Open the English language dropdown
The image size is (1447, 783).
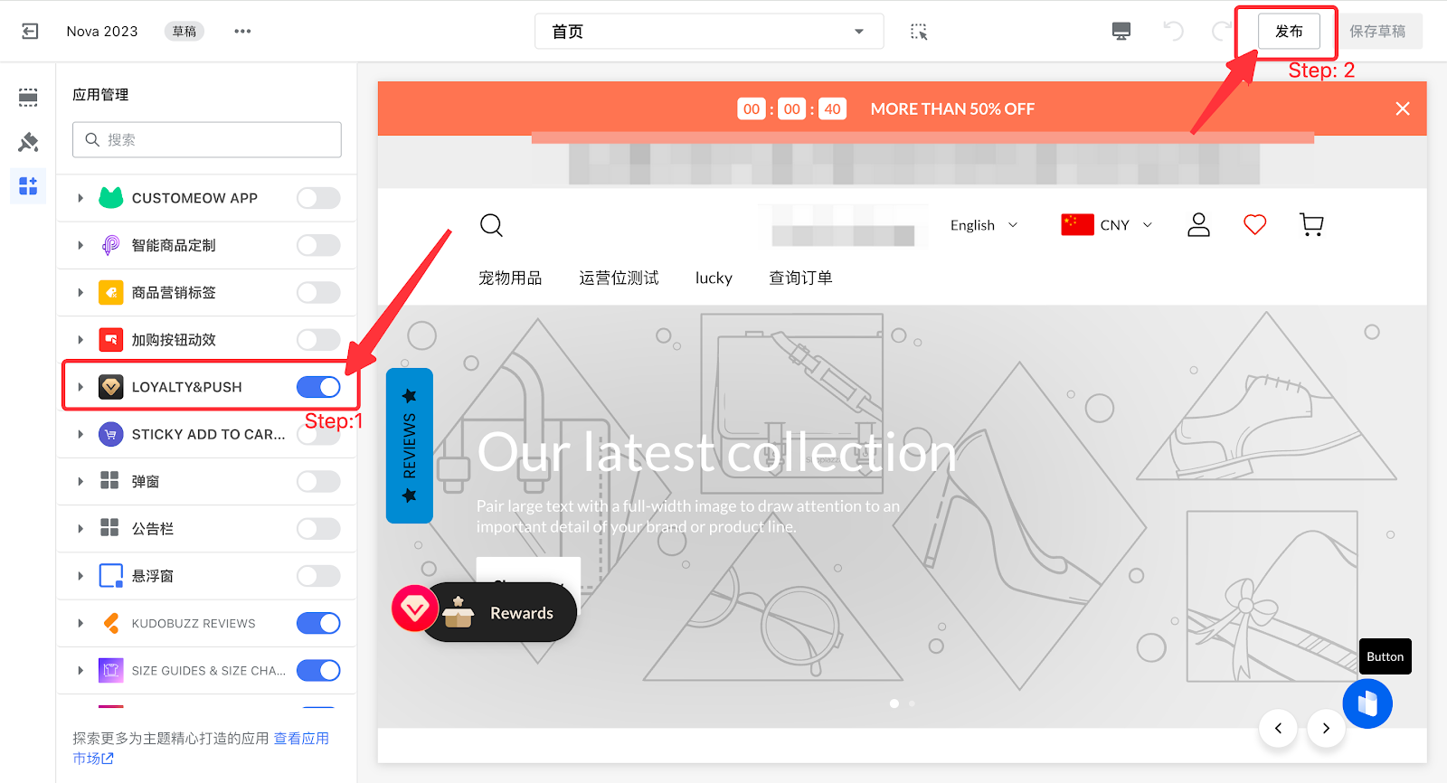coord(983,225)
